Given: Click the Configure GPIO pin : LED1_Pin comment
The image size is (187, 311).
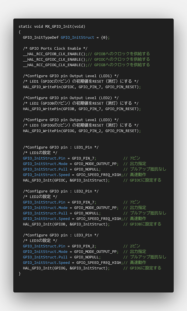Looking at the screenshot, I should coord(61,147).
